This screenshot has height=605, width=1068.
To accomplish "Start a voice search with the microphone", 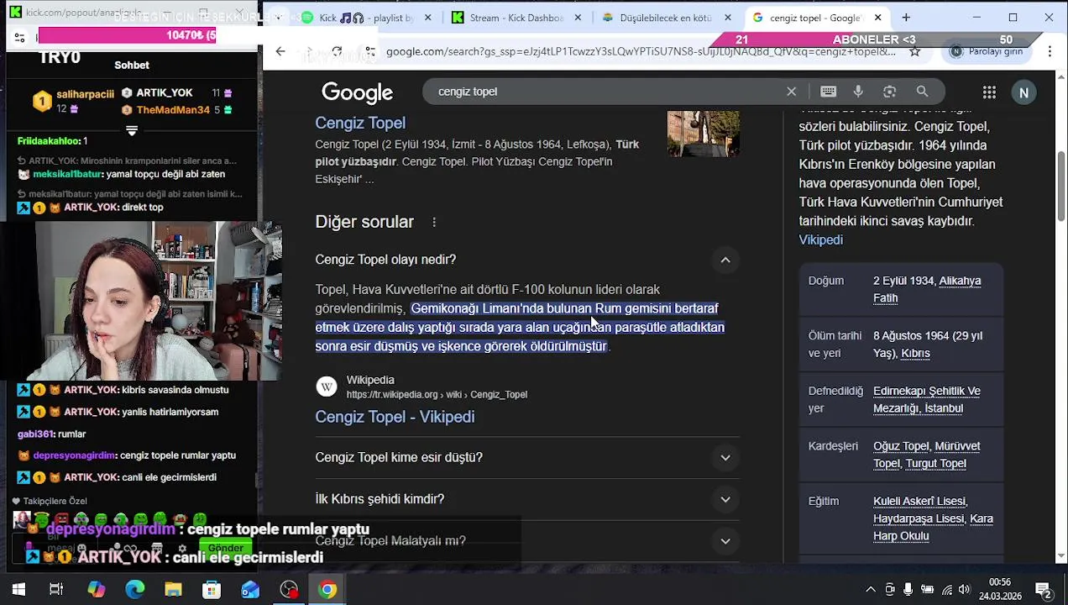I will click(858, 92).
